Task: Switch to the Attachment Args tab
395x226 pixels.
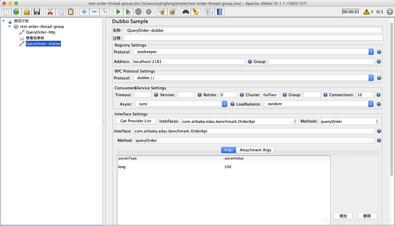Action: click(255, 150)
